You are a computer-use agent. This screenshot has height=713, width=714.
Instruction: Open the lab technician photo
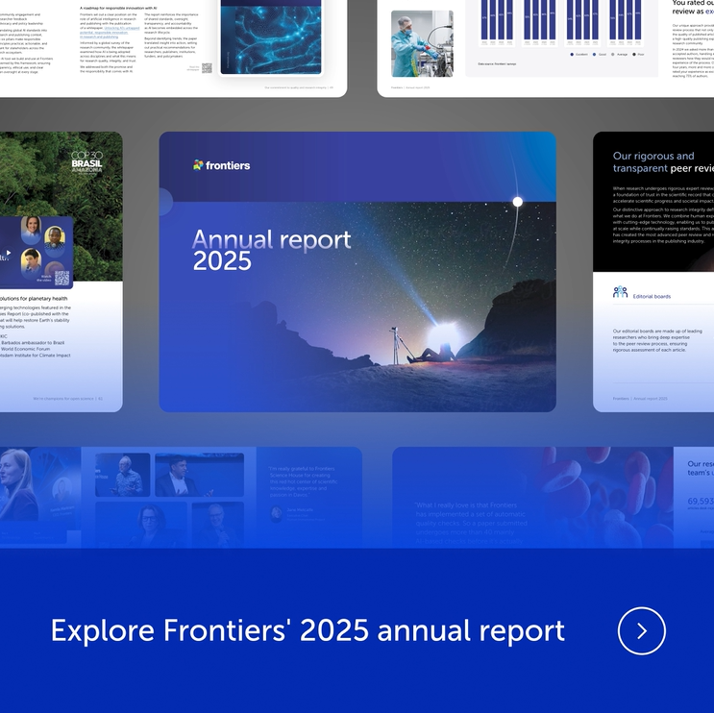click(x=422, y=43)
